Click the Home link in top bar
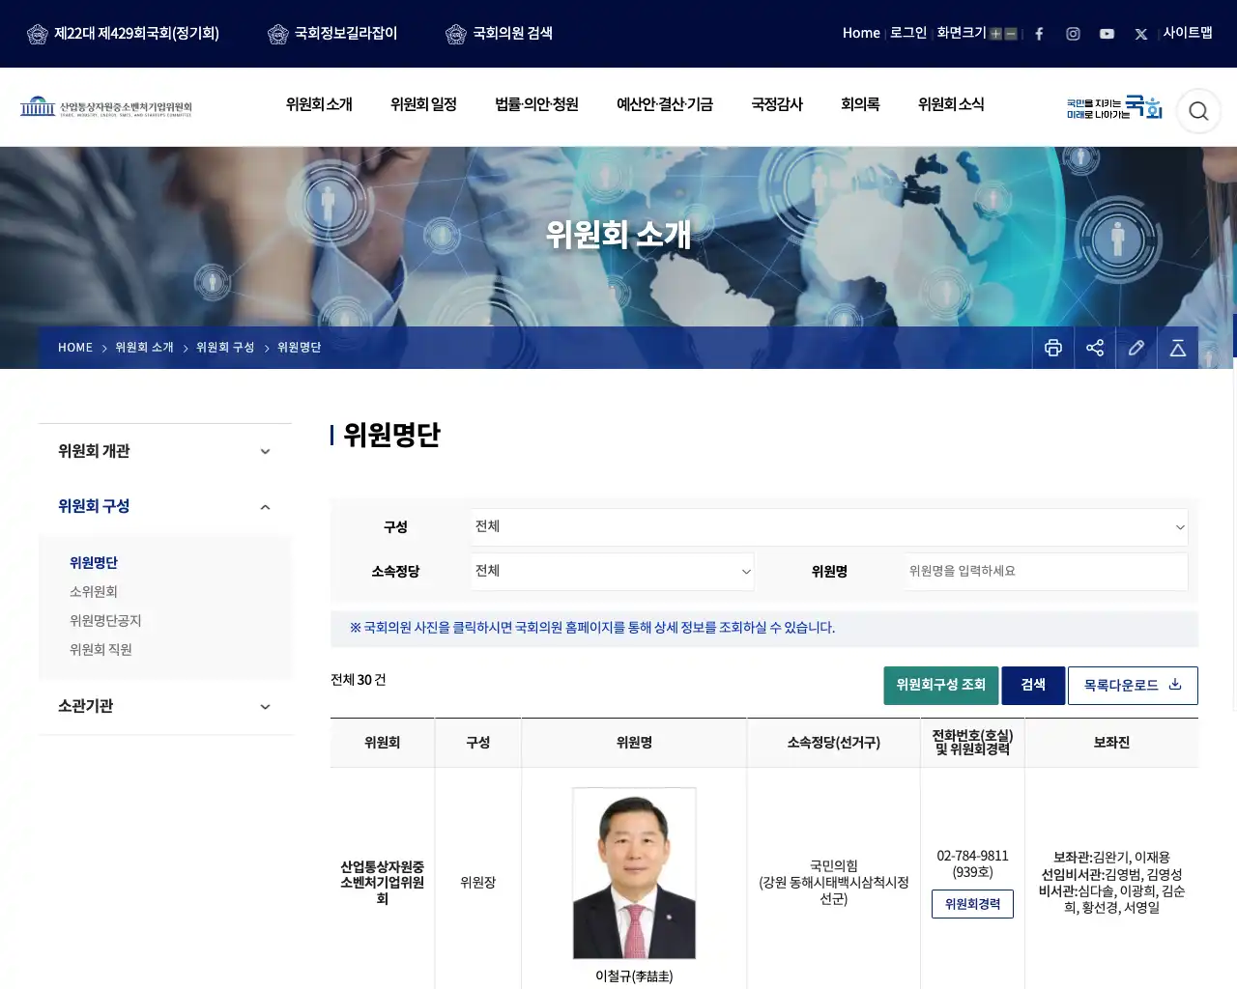Viewport: 1237px width, 989px height. pyautogui.click(x=861, y=33)
